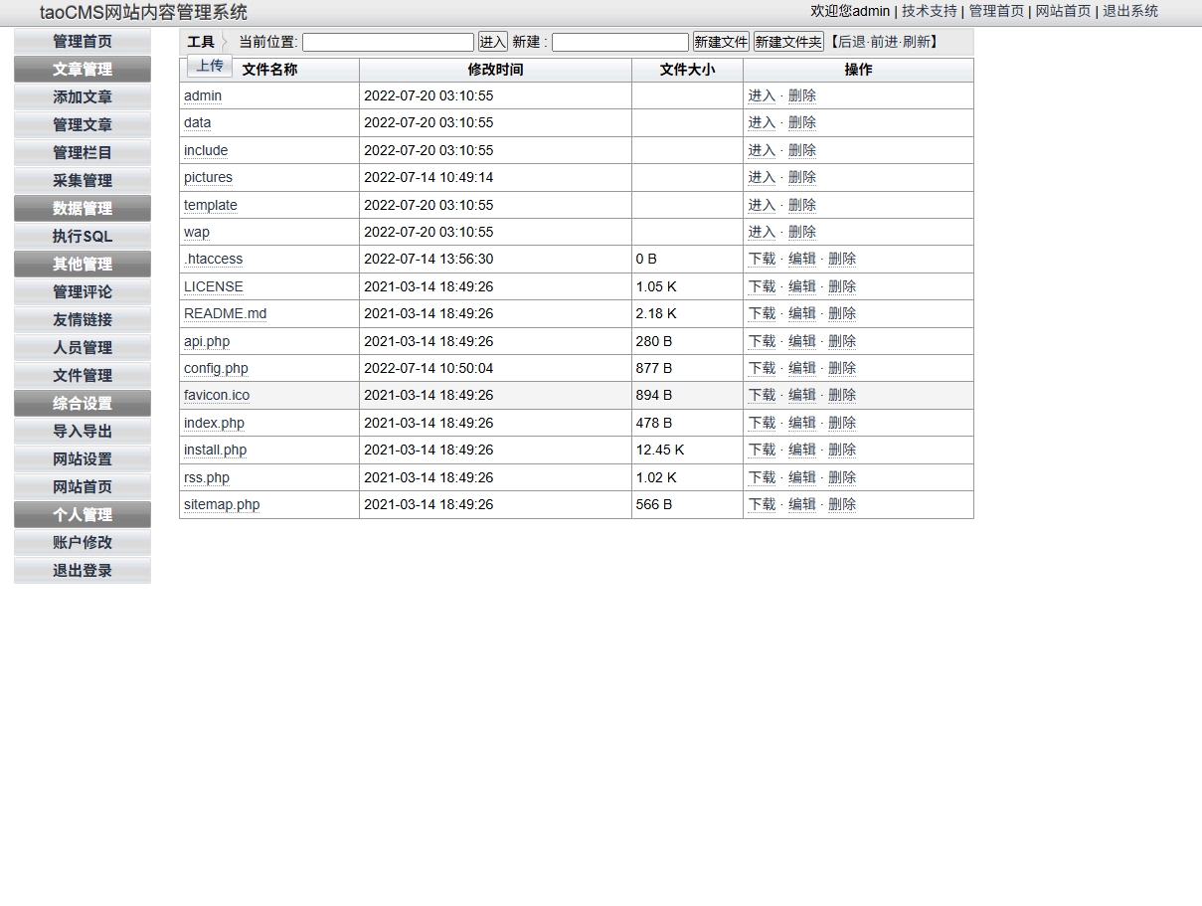1202x906 pixels.
Task: Click 进入 for the template folder
Action: (x=762, y=205)
